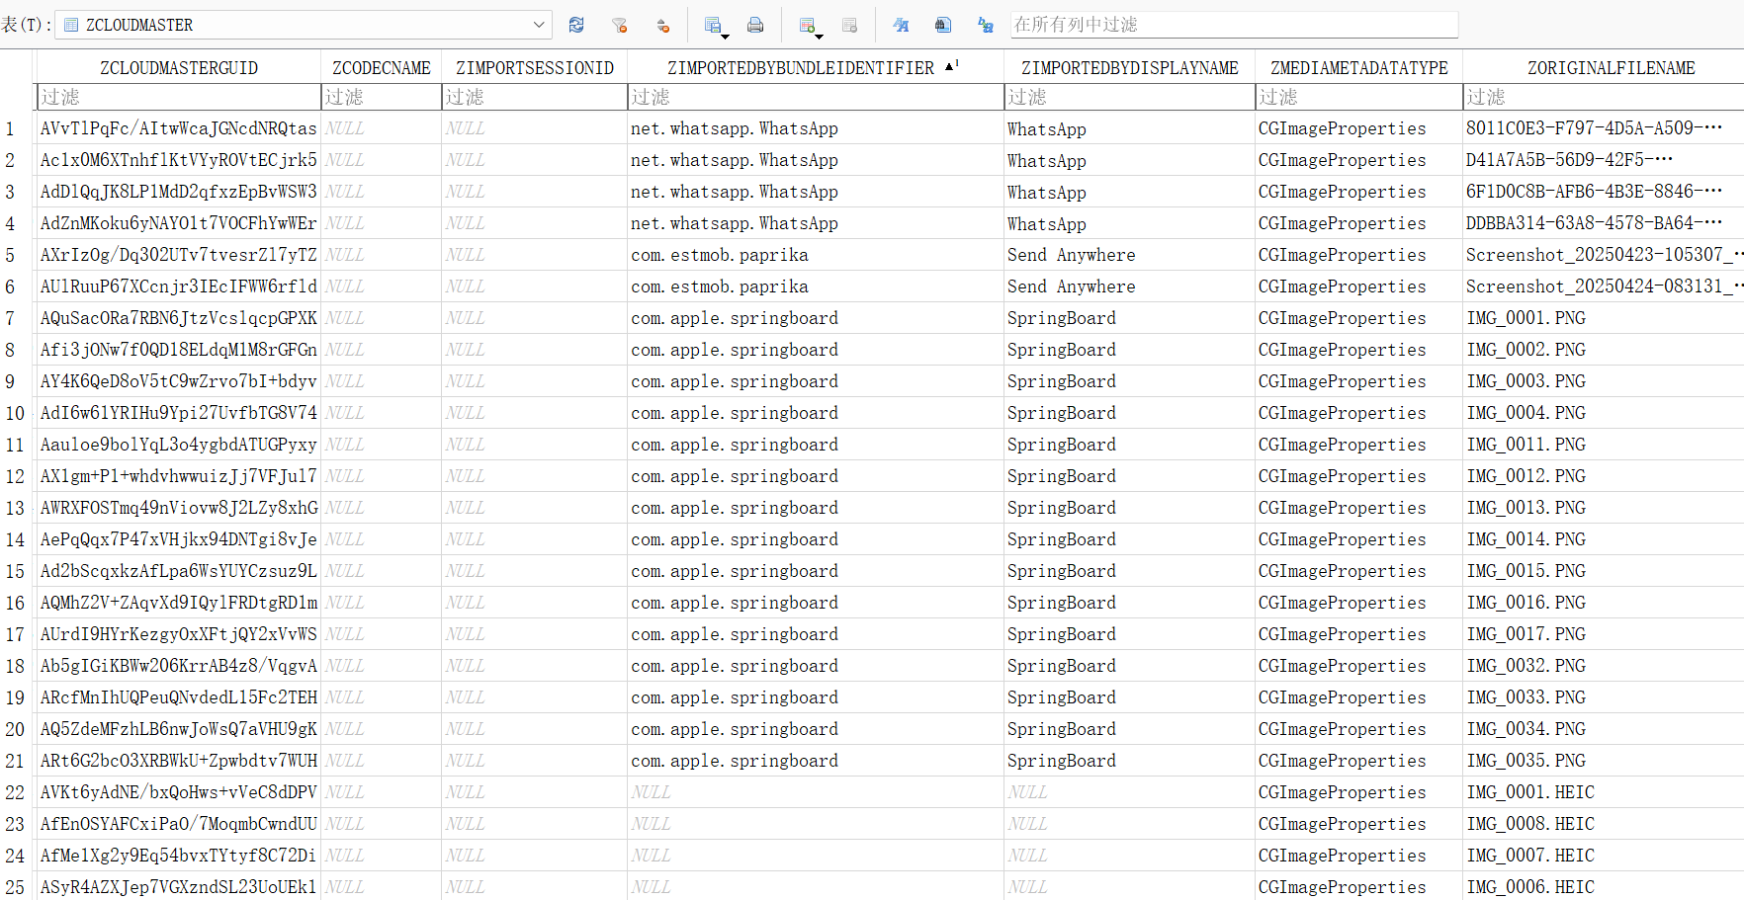Viewport: 1744px width, 900px height.
Task: Select SpringBoard cell in row 14
Action: tap(1130, 539)
